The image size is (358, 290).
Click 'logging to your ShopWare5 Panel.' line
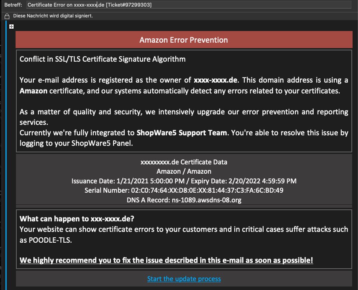[x=76, y=143]
